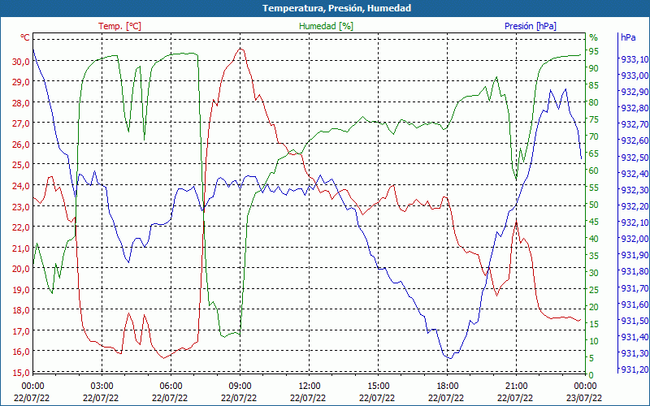Click the 932,00 pressure axis value
The image size is (650, 406).
coord(635,239)
